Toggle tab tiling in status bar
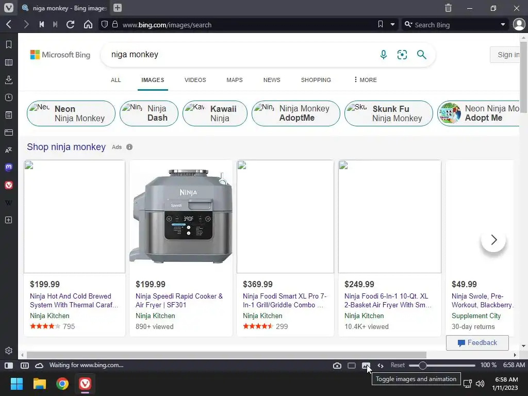This screenshot has height=396, width=528. pyautogui.click(x=25, y=366)
